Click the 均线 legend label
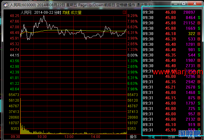This screenshot has width=204, height=140. click(x=66, y=12)
